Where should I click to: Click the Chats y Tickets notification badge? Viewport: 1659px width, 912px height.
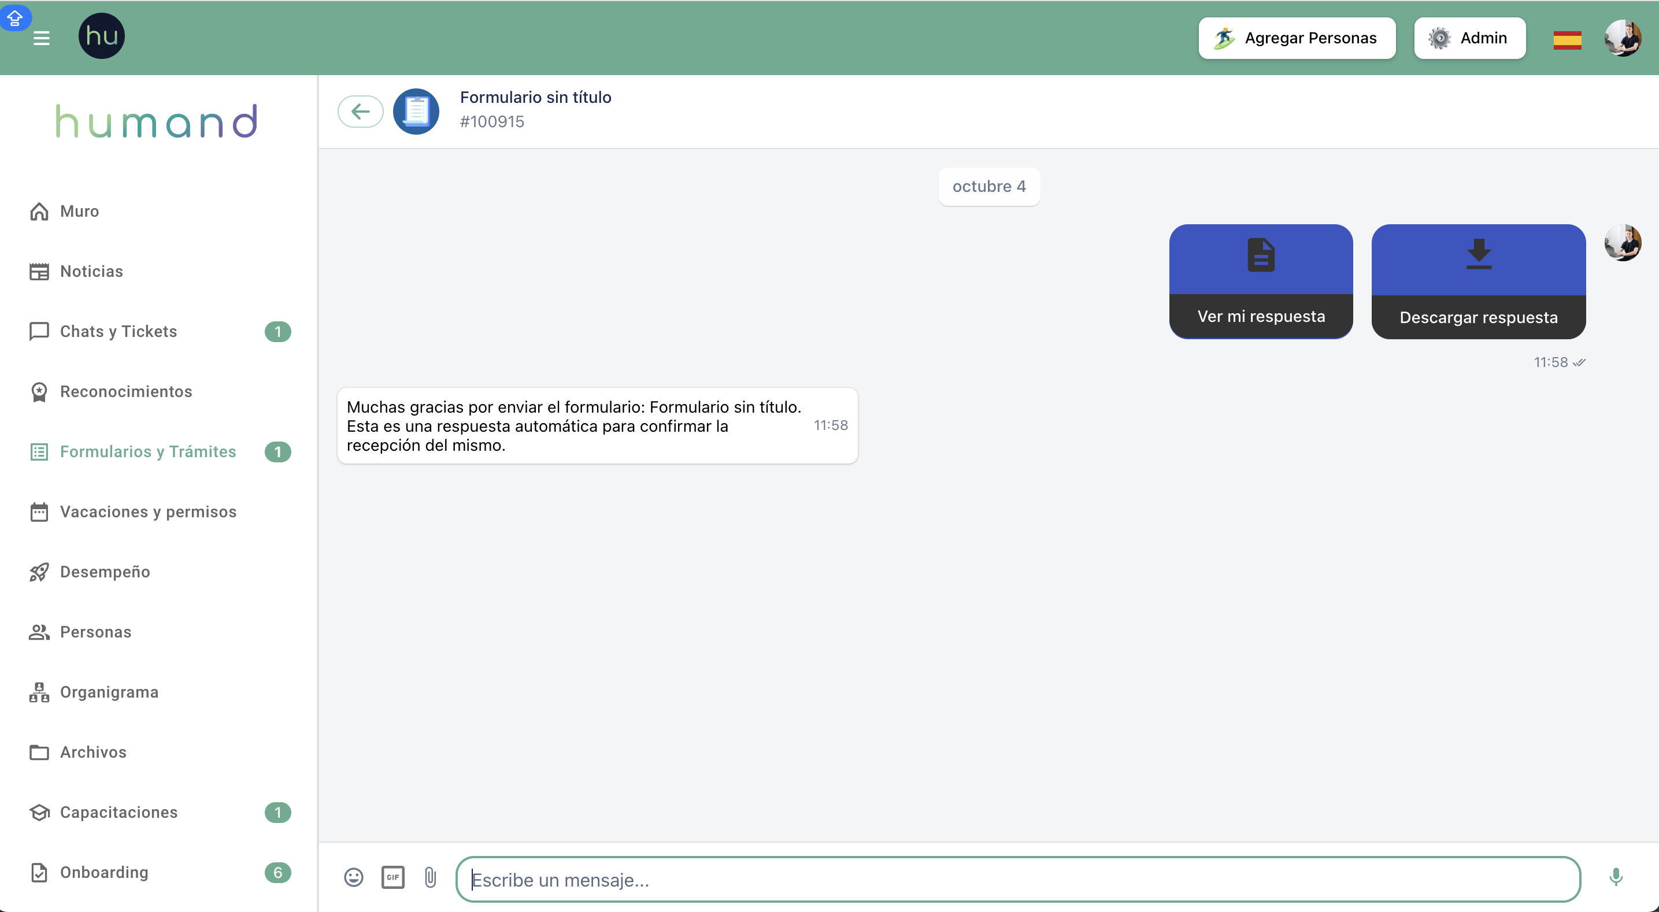click(277, 331)
